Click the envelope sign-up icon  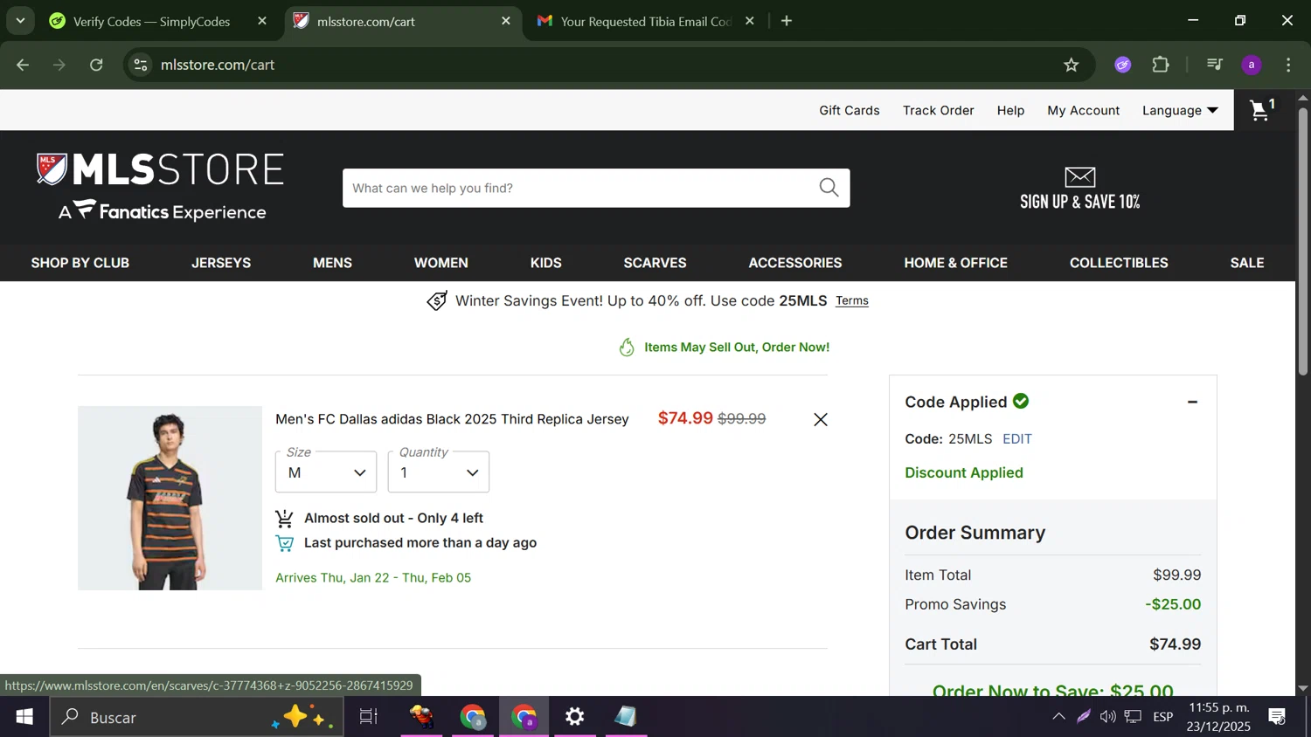tap(1080, 177)
